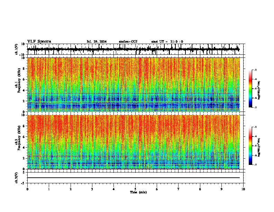274x212 pixels.
Task: Click the "6" kHz tick on ch.2 spectrogram
Action: pos(24,137)
